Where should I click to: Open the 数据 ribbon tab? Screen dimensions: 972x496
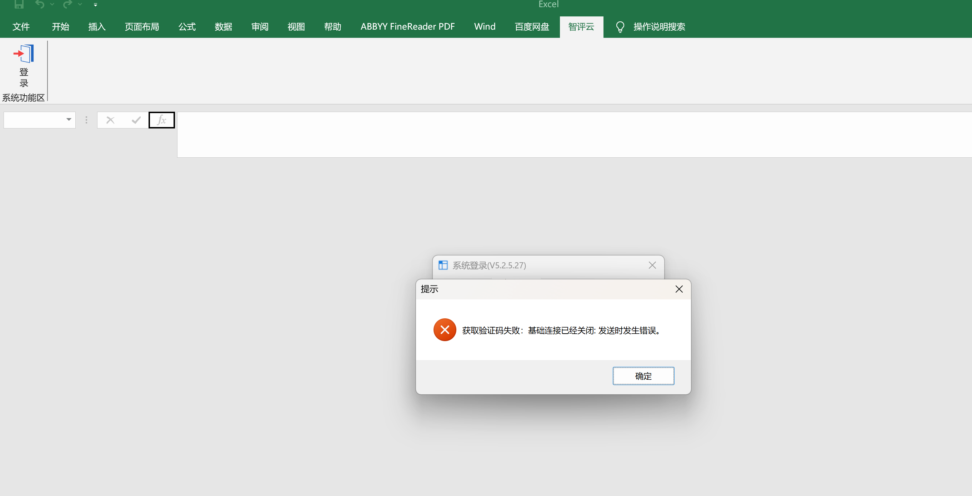[224, 27]
